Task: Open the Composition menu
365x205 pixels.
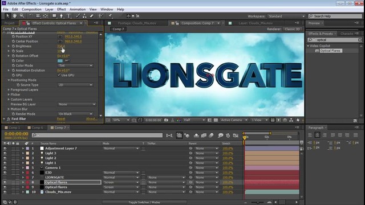Action: [32, 9]
